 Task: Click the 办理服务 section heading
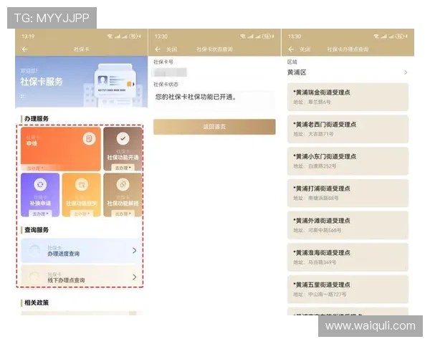click(x=37, y=118)
